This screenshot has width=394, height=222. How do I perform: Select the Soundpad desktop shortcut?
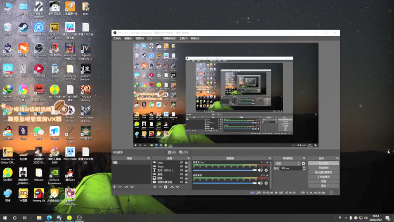tap(39, 71)
